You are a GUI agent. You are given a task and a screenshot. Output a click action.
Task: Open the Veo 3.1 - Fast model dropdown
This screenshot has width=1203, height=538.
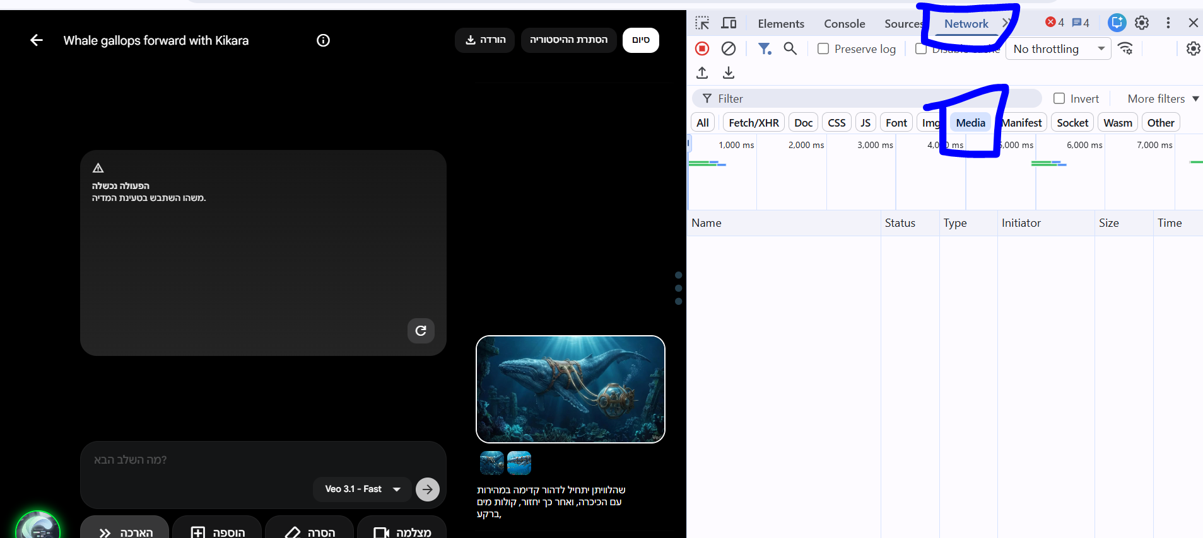pyautogui.click(x=362, y=489)
